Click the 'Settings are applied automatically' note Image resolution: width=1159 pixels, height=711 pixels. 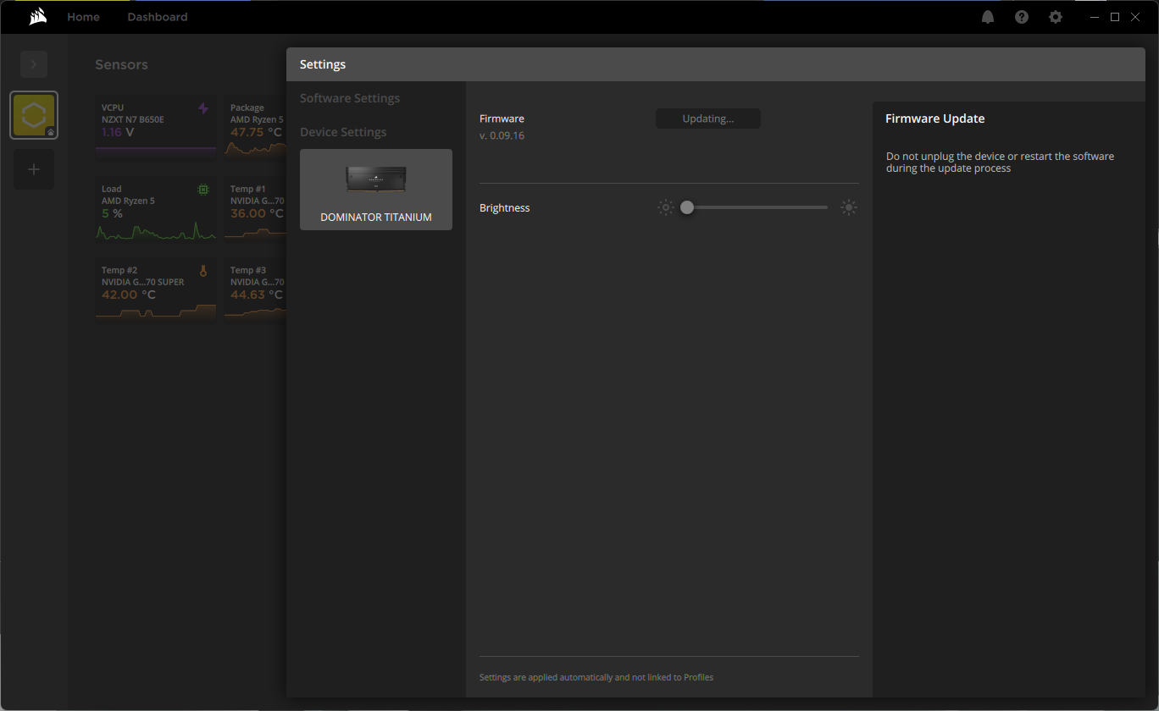[596, 677]
